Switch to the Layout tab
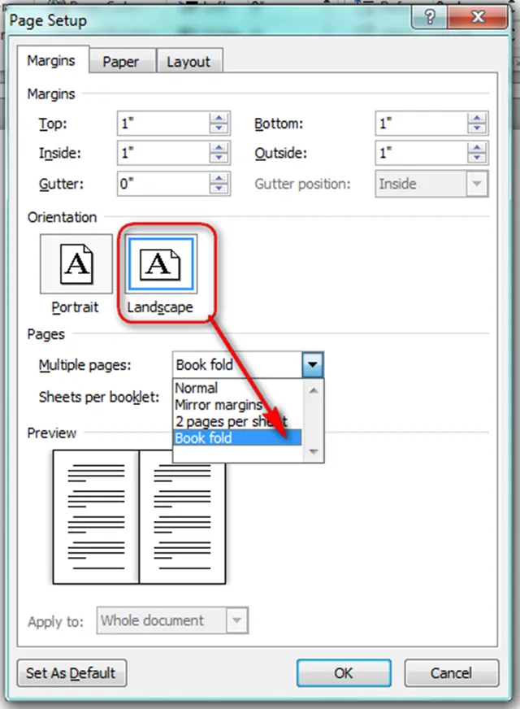The width and height of the screenshot is (520, 709). pos(188,62)
